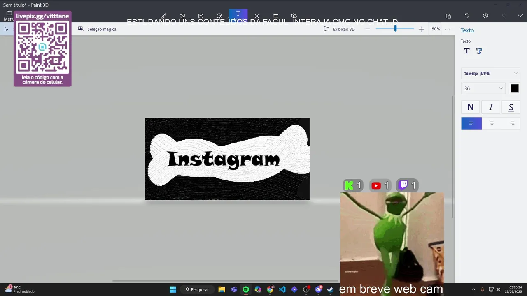Align text left
This screenshot has width=527, height=296.
click(x=471, y=123)
